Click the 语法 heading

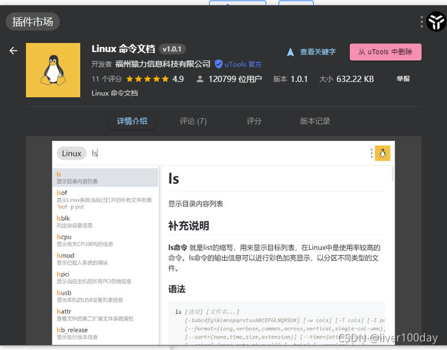tap(177, 289)
